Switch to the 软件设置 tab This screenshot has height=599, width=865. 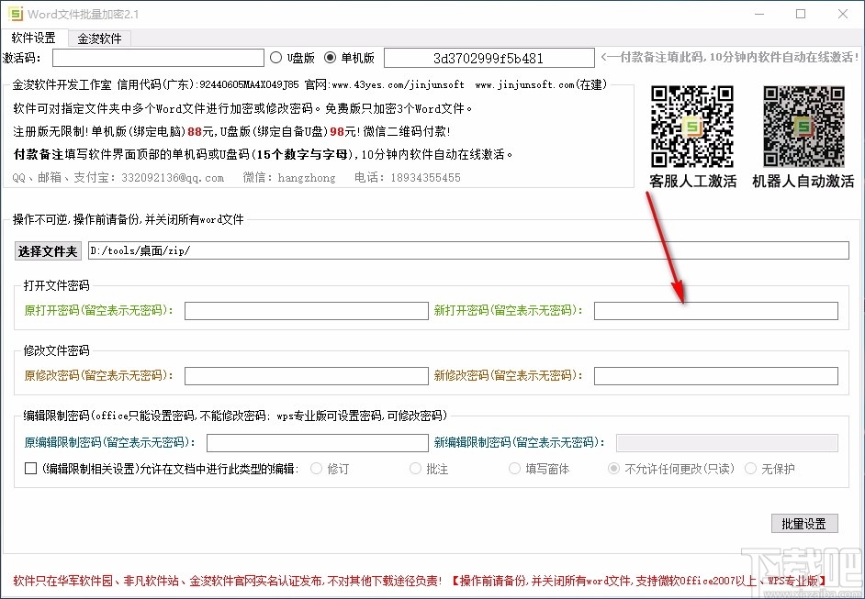(32, 39)
